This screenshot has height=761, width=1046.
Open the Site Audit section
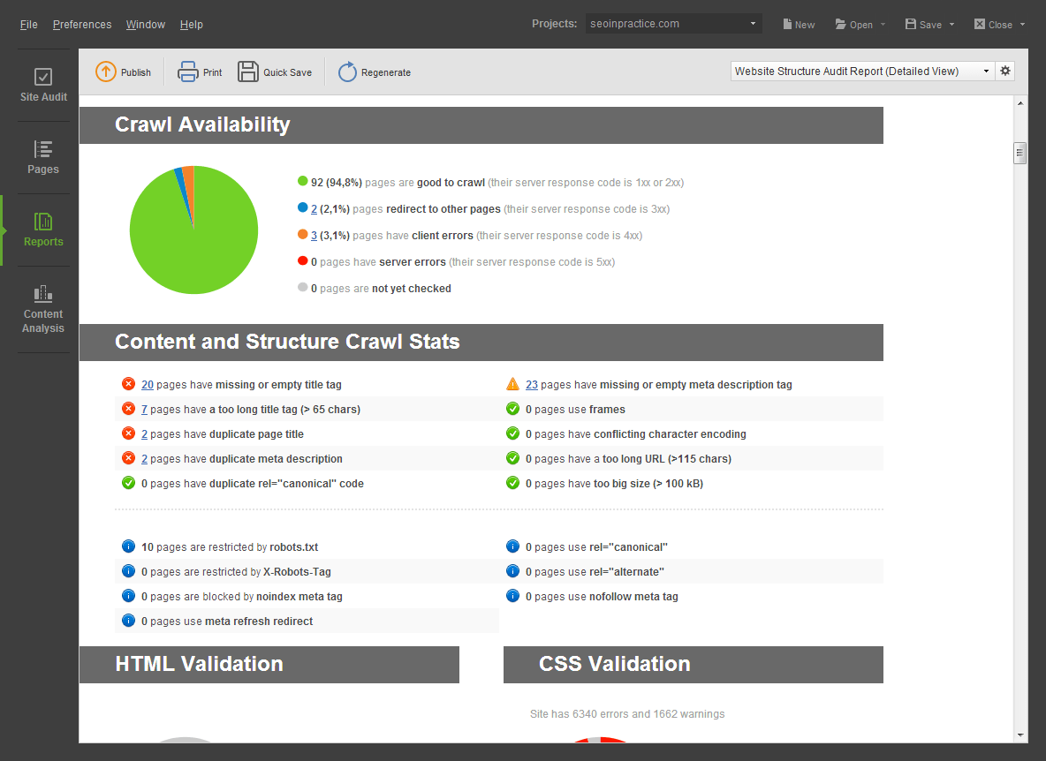(43, 85)
